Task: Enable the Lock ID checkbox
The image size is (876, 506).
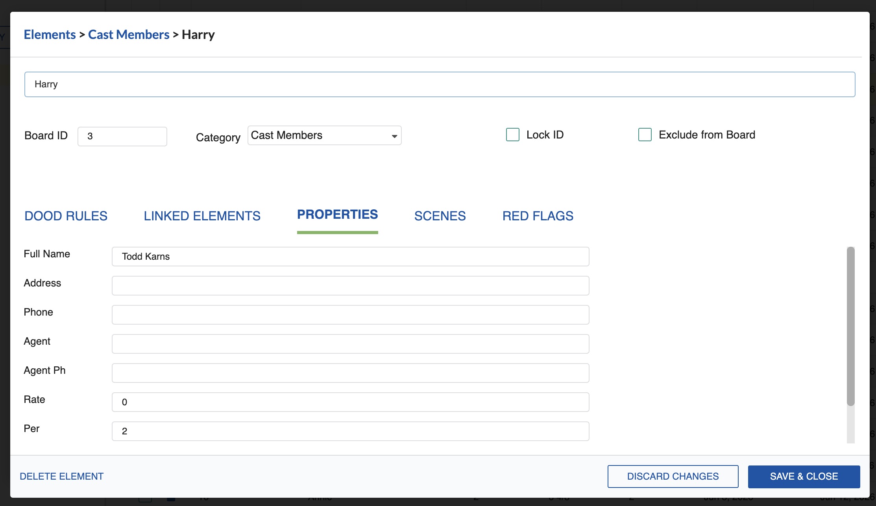Action: pyautogui.click(x=512, y=135)
